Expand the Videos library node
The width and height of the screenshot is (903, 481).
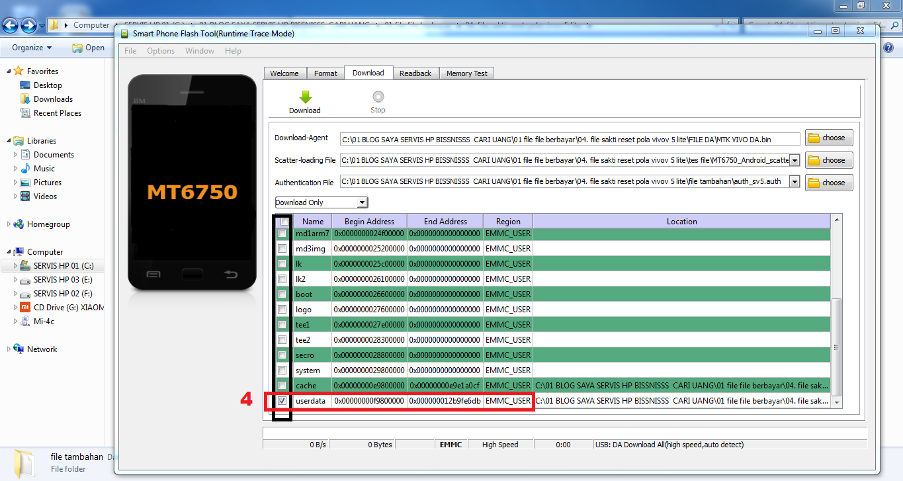[x=17, y=197]
